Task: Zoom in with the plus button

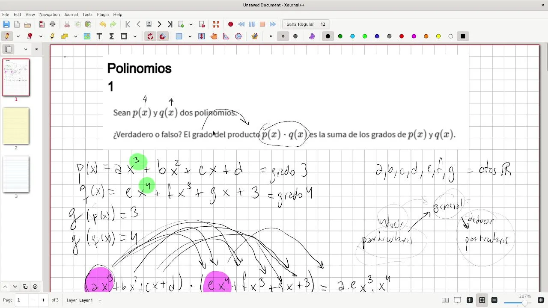Action: (x=541, y=300)
